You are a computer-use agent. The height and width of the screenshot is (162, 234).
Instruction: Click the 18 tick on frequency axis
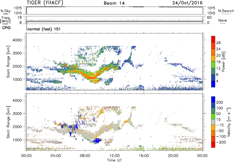pos(20,18)
